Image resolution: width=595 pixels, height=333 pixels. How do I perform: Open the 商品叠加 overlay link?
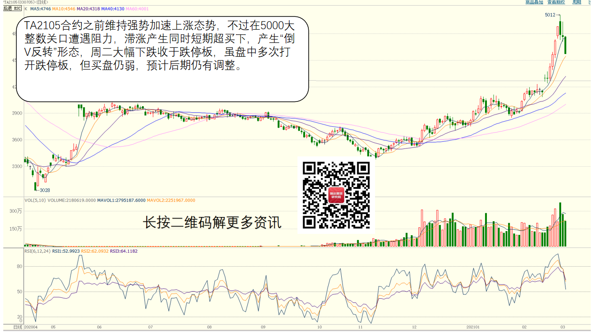tap(534, 2)
